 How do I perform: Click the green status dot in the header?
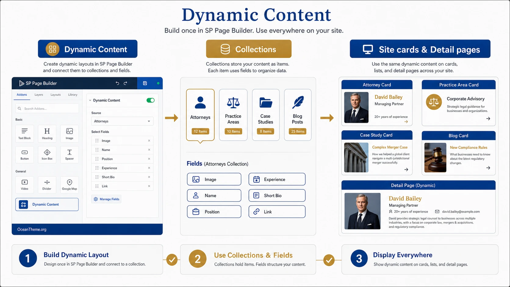158,83
